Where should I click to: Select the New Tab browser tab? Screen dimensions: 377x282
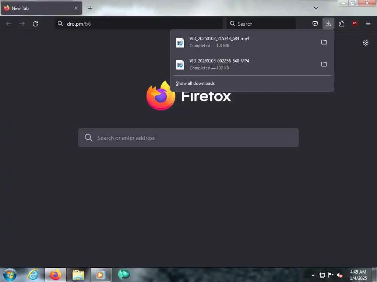[41, 8]
